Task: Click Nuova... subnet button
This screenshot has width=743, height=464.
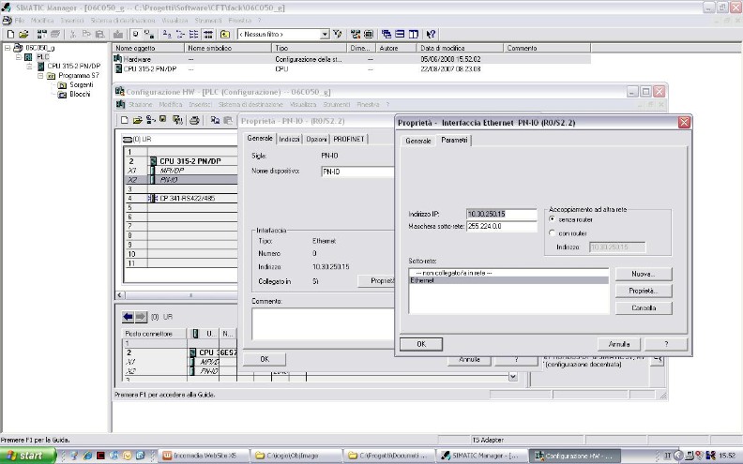Action: click(644, 274)
